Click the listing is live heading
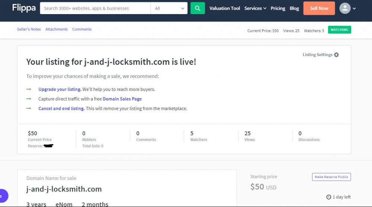372x207 pixels. pos(111,62)
